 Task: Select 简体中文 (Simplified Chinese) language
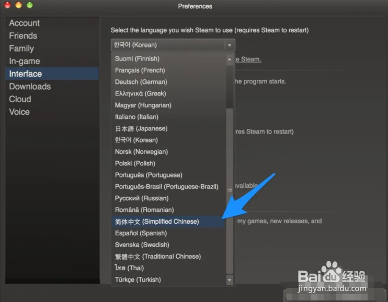168,222
